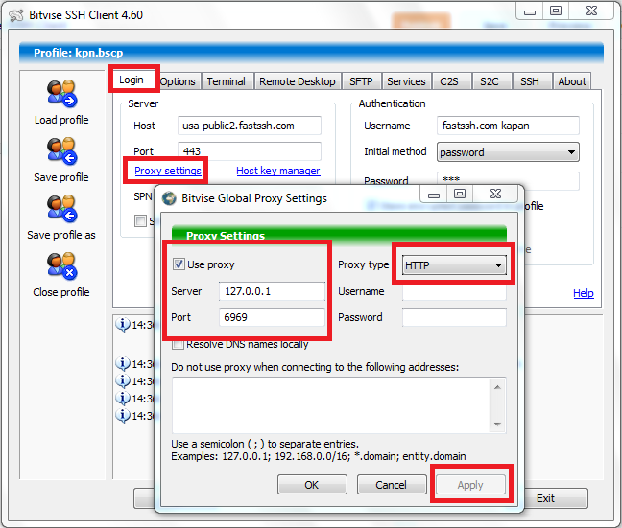The height and width of the screenshot is (528, 622).
Task: Open the Proxy type HTTP dropdown
Action: [454, 265]
